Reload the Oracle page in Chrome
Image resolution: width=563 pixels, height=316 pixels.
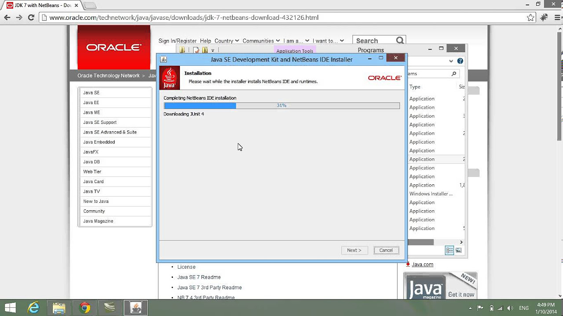tap(31, 18)
